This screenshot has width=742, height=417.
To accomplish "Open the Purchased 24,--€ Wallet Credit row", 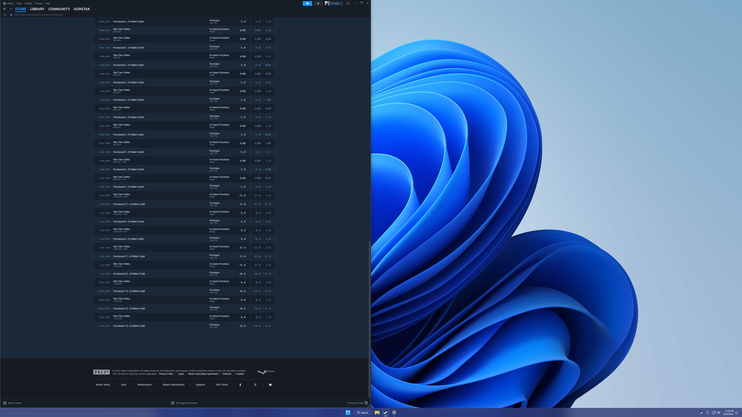I will coord(184,274).
